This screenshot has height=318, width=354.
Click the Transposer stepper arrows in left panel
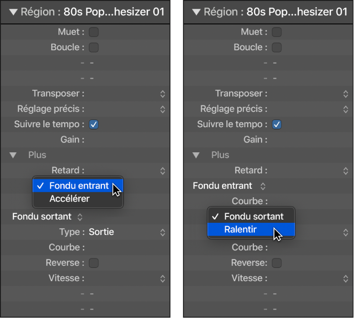[x=163, y=94]
